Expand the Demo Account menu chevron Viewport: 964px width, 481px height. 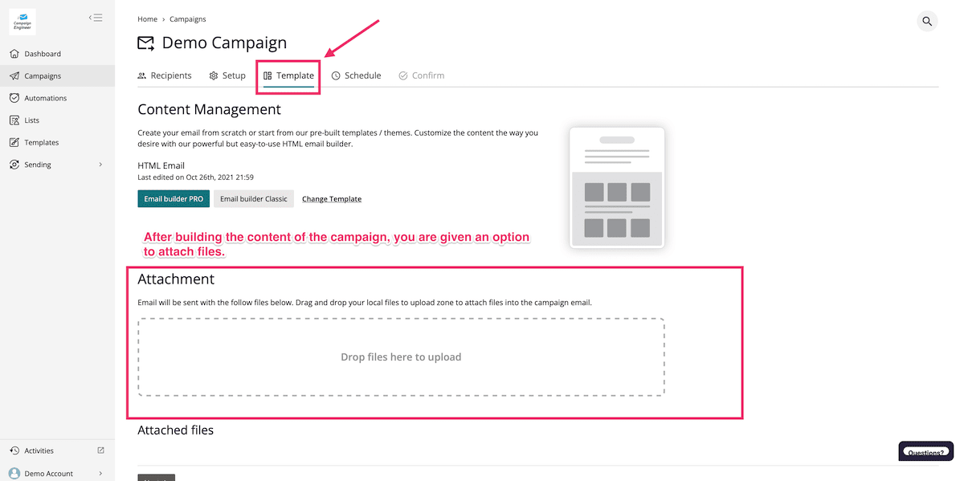[100, 474]
